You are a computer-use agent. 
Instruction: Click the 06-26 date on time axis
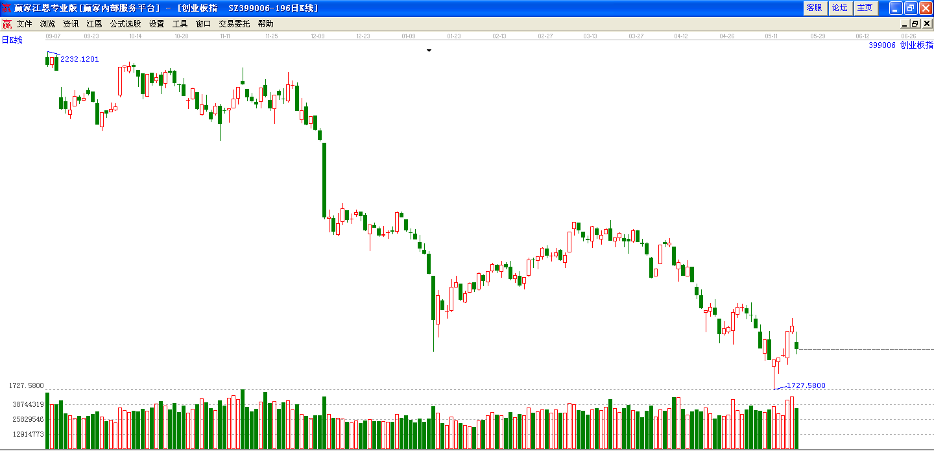[909, 36]
